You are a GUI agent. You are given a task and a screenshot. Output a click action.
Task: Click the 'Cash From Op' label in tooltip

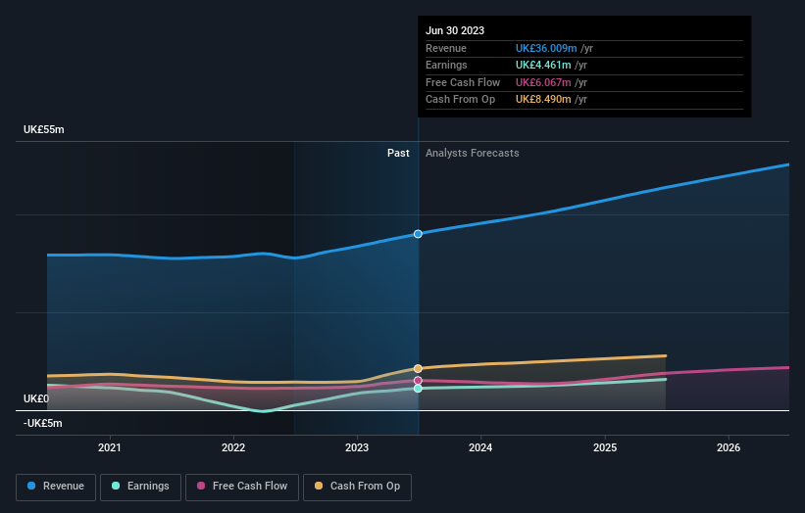(x=460, y=100)
